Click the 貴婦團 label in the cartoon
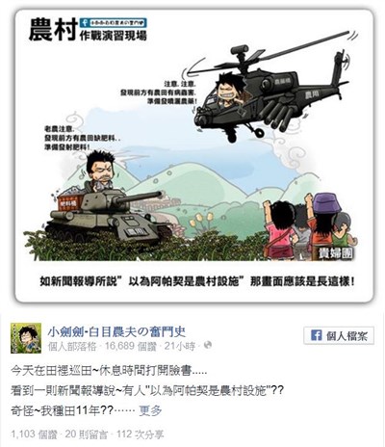 pyautogui.click(x=335, y=253)
